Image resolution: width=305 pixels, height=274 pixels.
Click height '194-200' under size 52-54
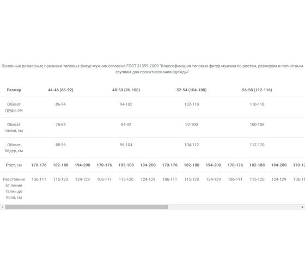click(213, 165)
